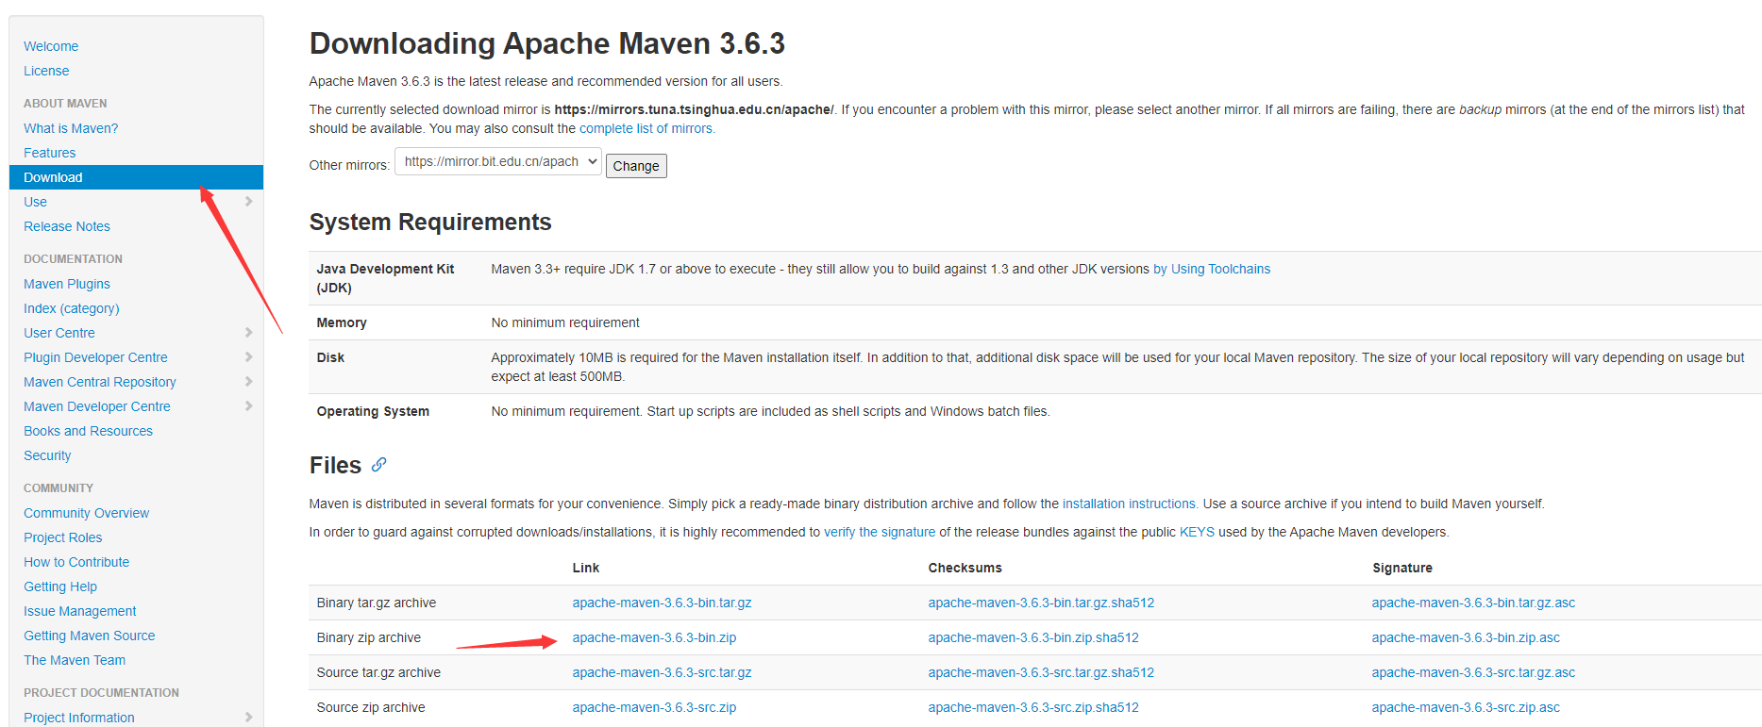Go to What is Maven?

point(71,128)
